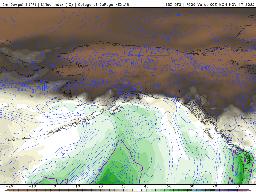Click the "F006 Valid: 00Z MON NOV 17 2025" text
The image size is (256, 192).
coord(220,4)
